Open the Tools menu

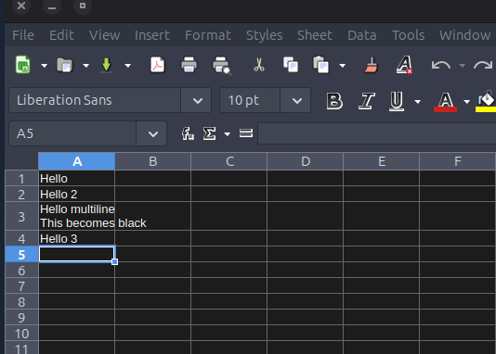409,35
